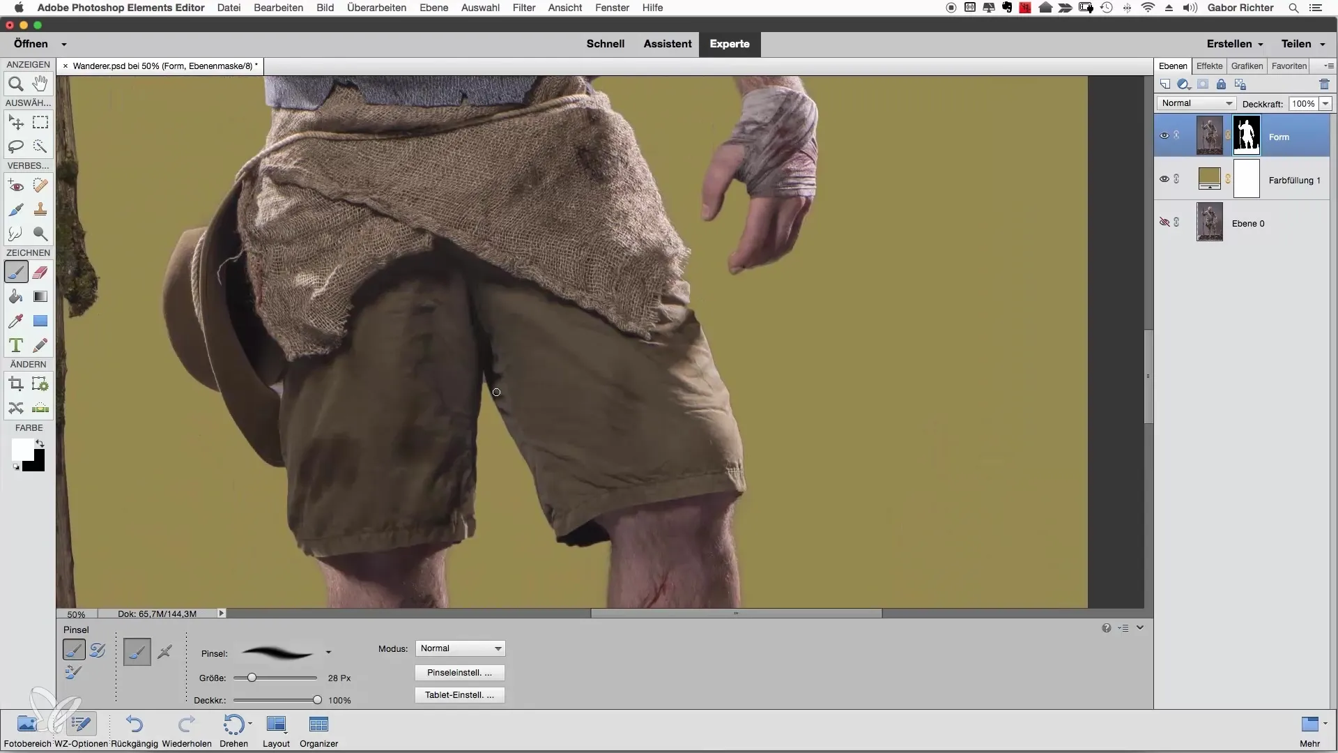
Task: Switch to the Assistent mode tab
Action: click(668, 44)
